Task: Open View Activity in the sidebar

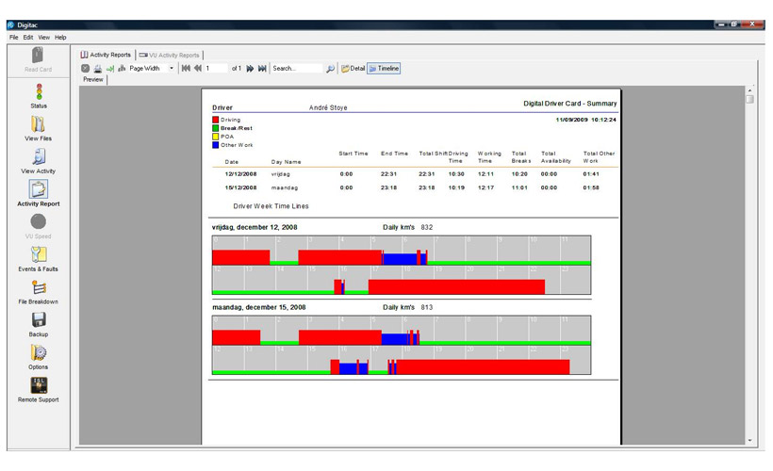Action: tap(39, 157)
